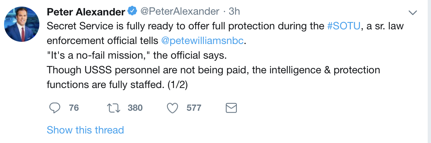Click the 577 likes count
Image resolution: width=431 pixels, height=143 pixels.
click(194, 108)
